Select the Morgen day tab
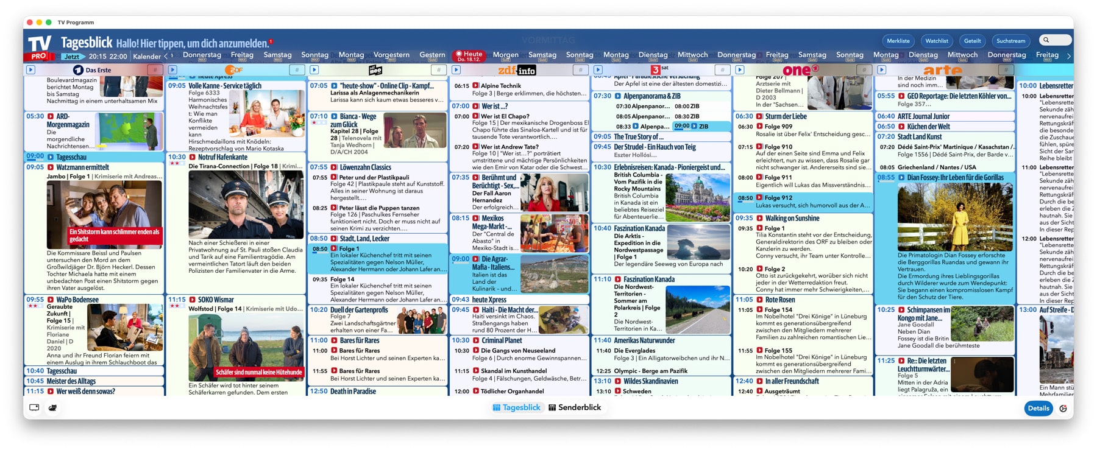The height and width of the screenshot is (450, 1097). point(505,55)
